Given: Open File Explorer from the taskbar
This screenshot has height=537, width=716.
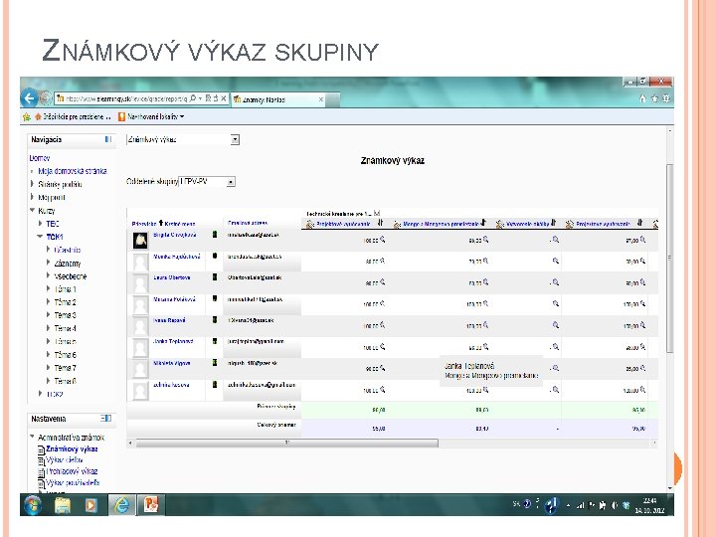Looking at the screenshot, I should click(x=63, y=505).
